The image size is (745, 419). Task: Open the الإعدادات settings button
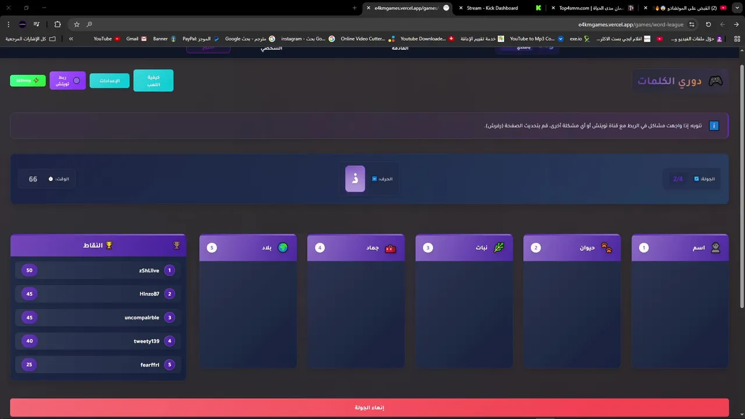tap(109, 81)
